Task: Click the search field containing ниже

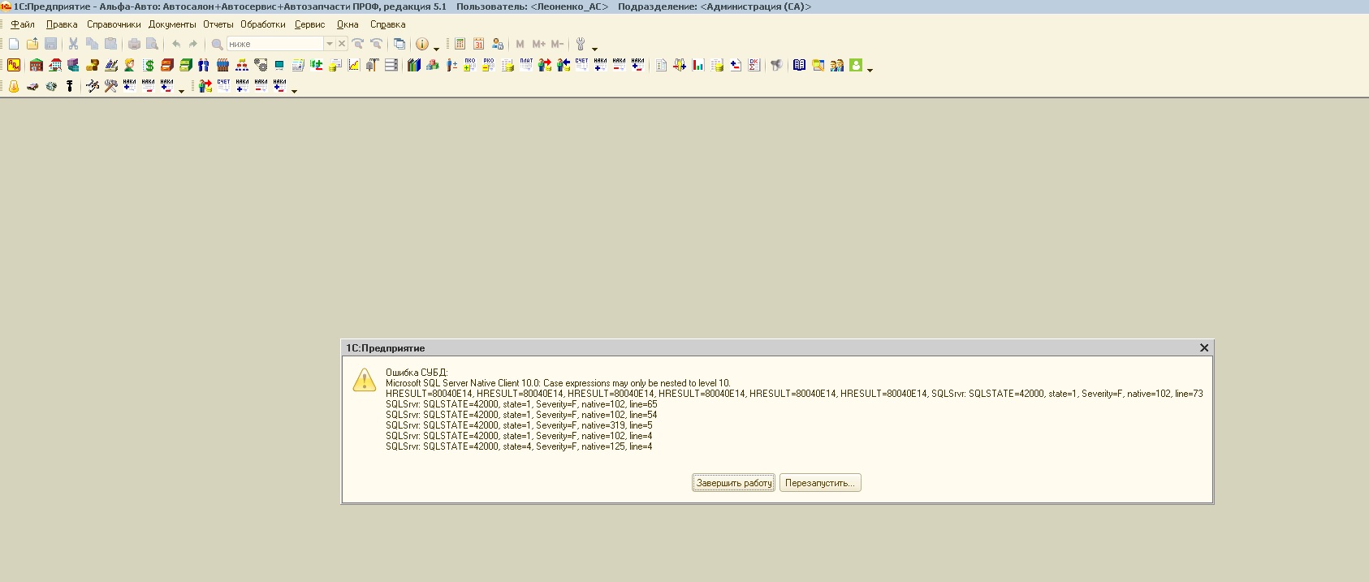Action: (x=275, y=44)
